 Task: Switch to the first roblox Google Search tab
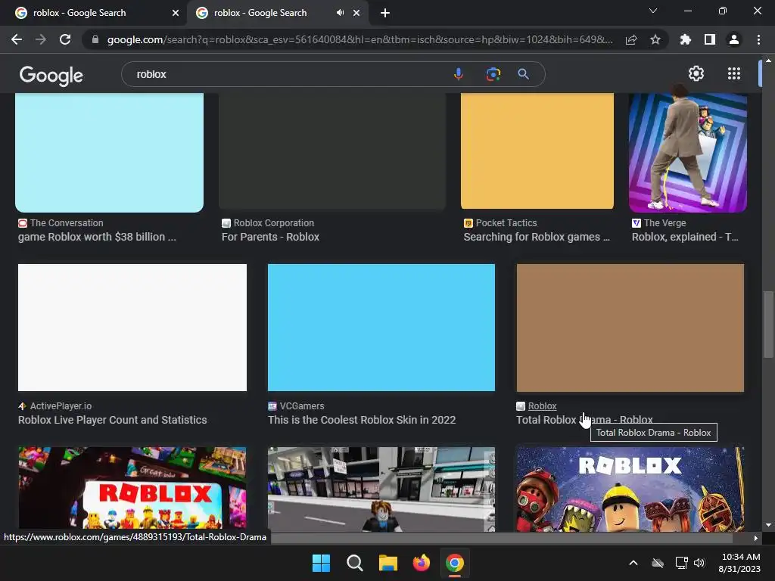coord(94,13)
